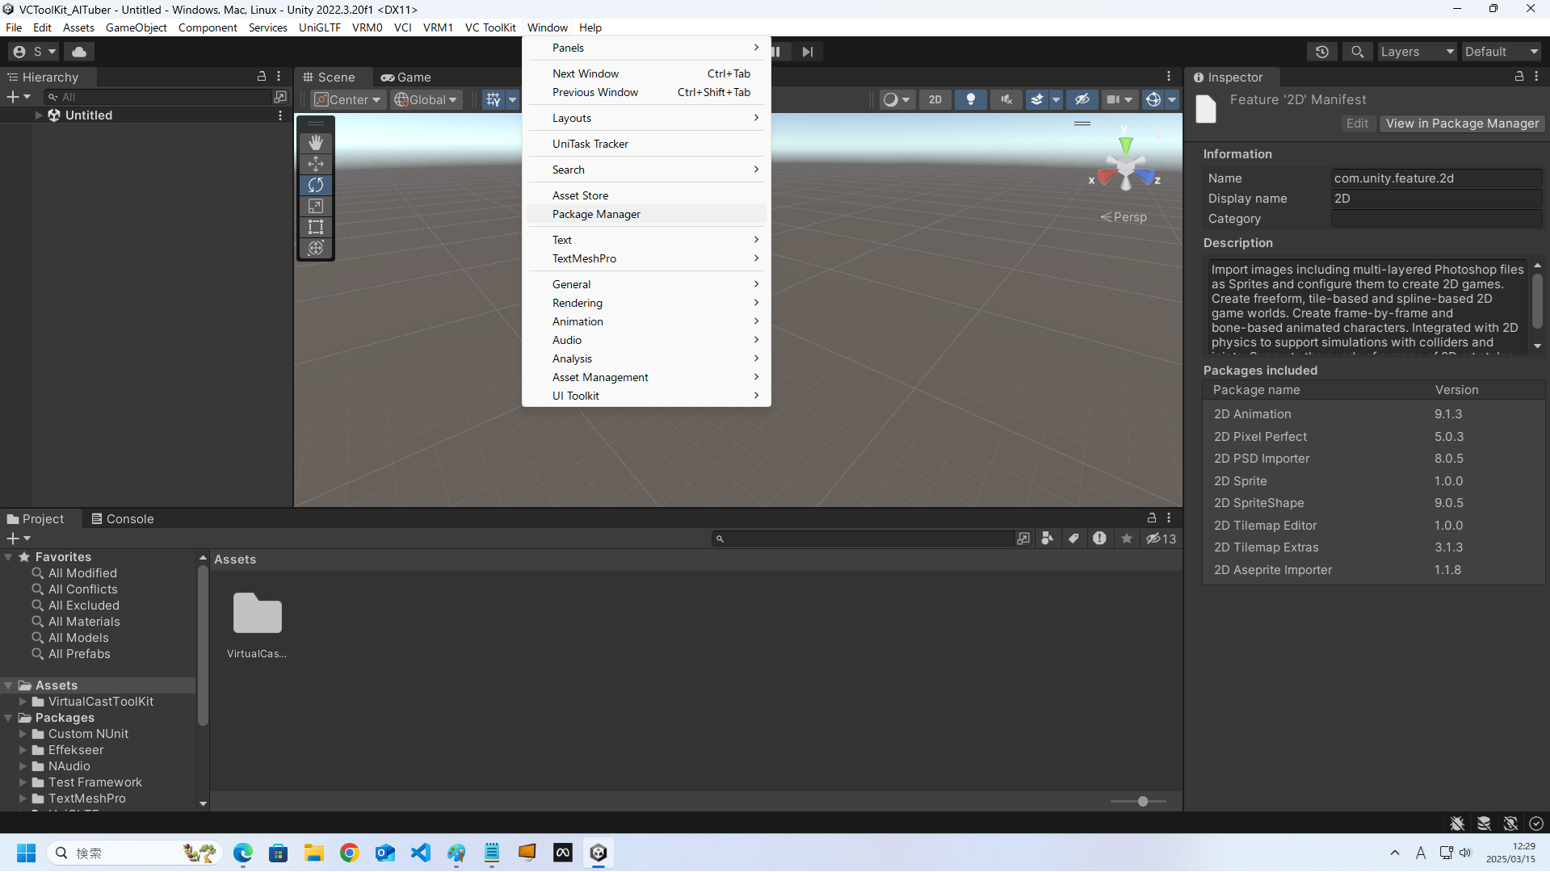Select the Hand view tool
Image resolution: width=1550 pixels, height=872 pixels.
316,142
